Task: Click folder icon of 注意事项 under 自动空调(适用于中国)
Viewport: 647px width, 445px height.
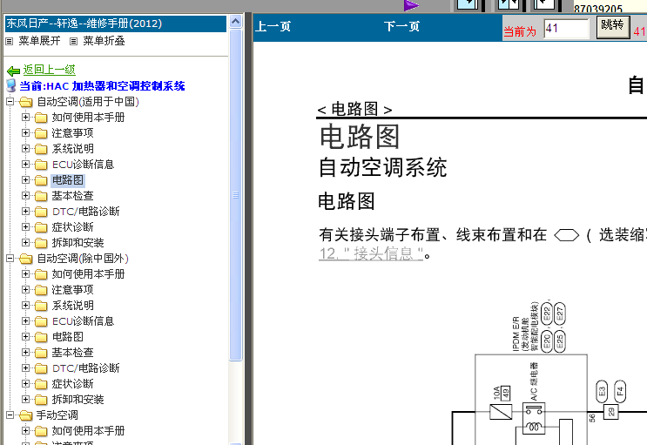Action: pyautogui.click(x=41, y=133)
